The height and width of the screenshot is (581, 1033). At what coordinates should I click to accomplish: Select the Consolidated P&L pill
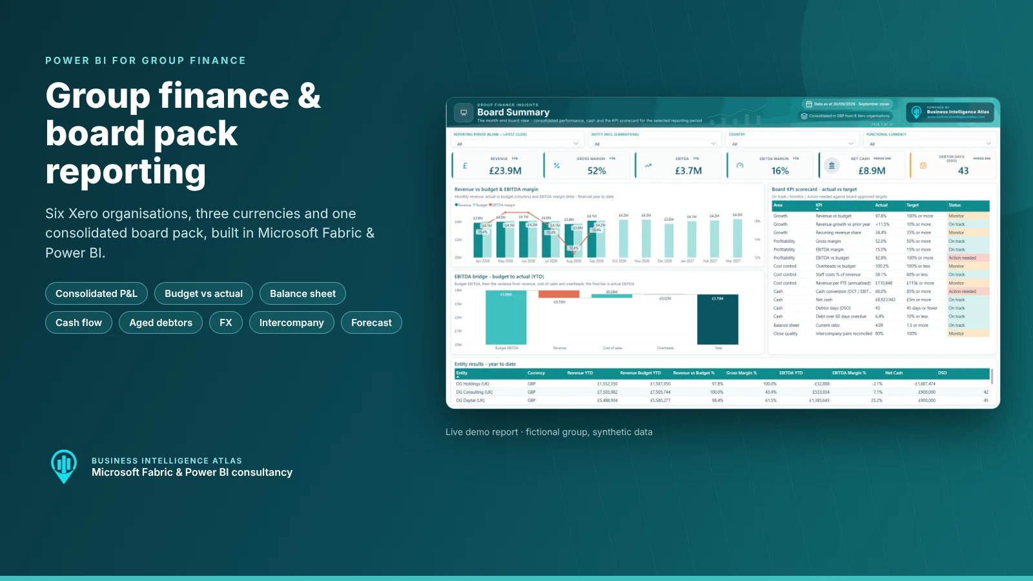[96, 294]
